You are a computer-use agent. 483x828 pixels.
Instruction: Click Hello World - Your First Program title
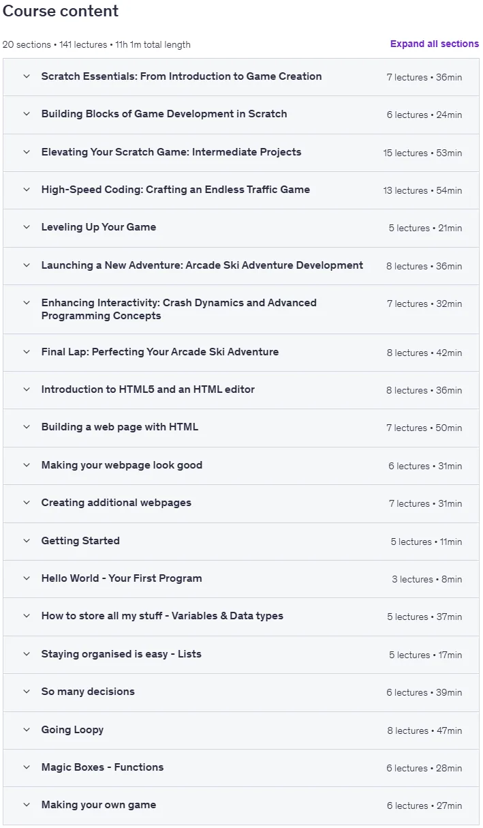pos(122,578)
